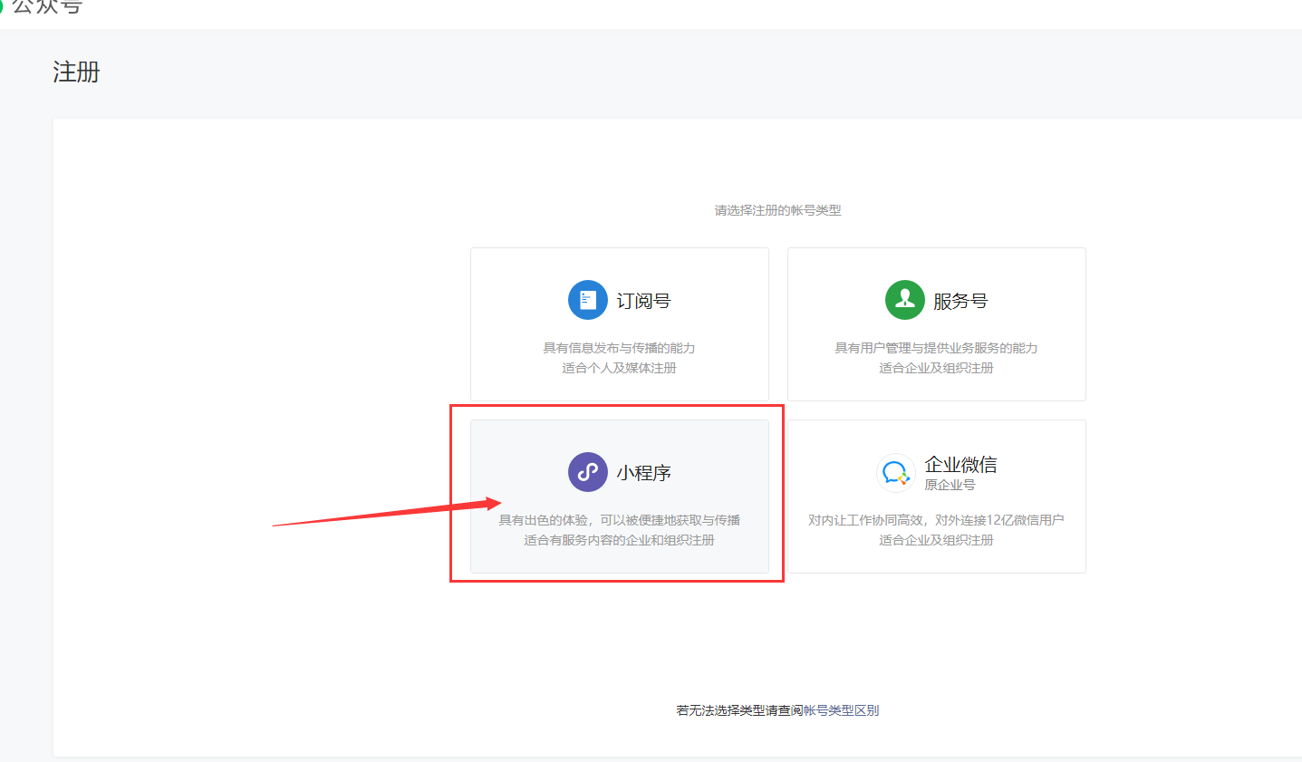
Task: Click the green 服务号 person icon
Action: point(904,300)
